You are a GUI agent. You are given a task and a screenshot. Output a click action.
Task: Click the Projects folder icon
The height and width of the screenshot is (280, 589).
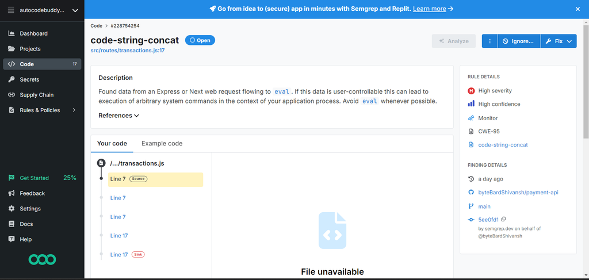click(12, 49)
